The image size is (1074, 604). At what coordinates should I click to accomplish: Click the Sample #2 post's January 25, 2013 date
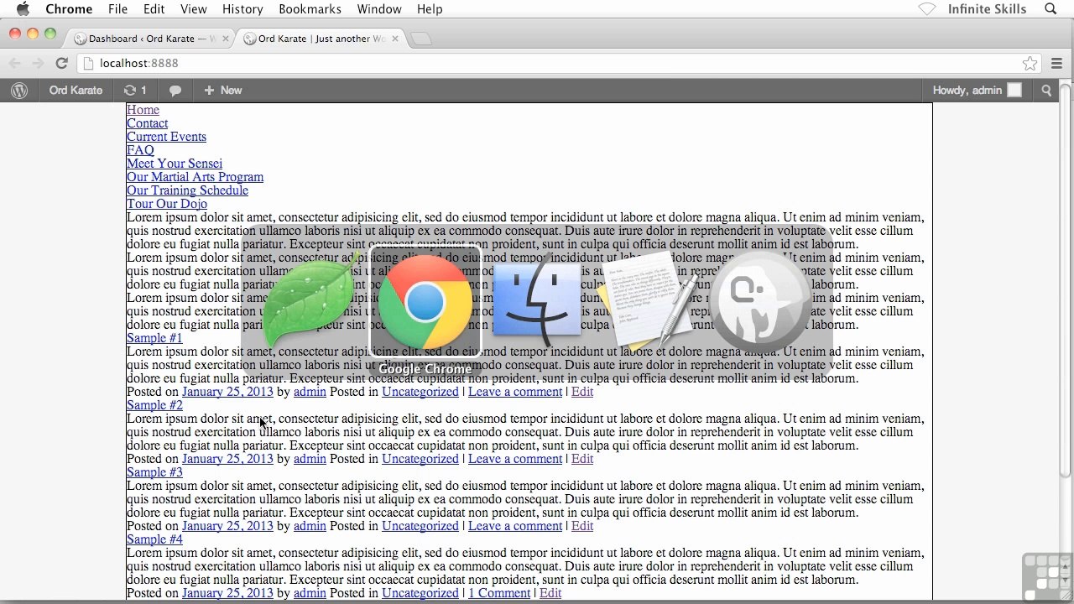[227, 459]
